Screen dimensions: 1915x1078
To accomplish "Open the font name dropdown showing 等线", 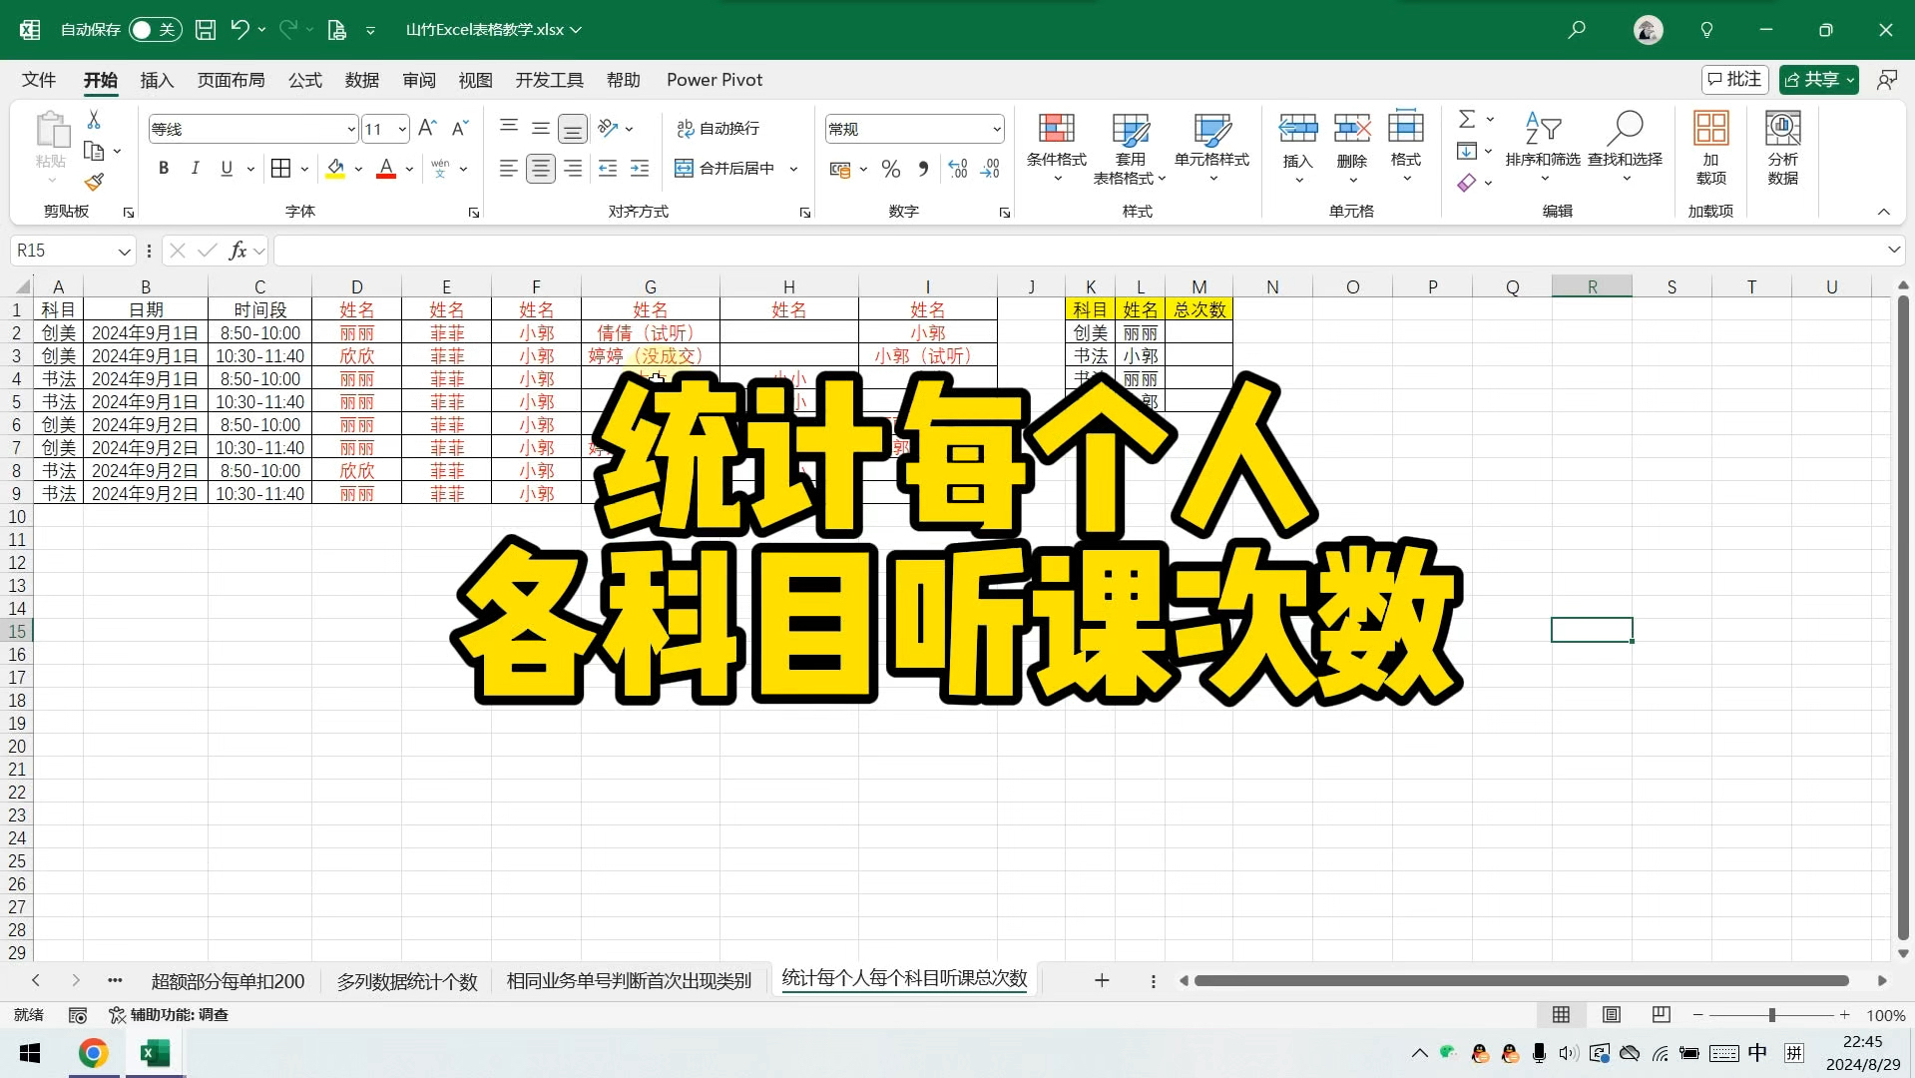I will (350, 128).
